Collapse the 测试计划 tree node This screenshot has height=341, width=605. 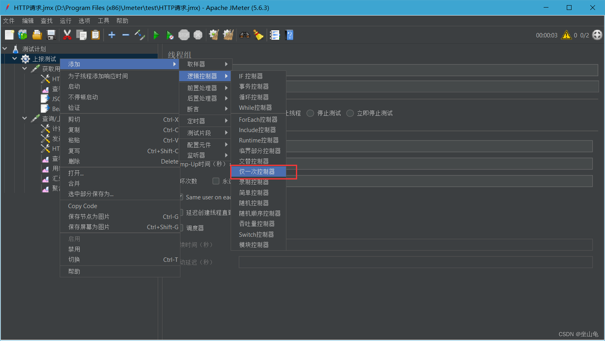tap(5, 49)
